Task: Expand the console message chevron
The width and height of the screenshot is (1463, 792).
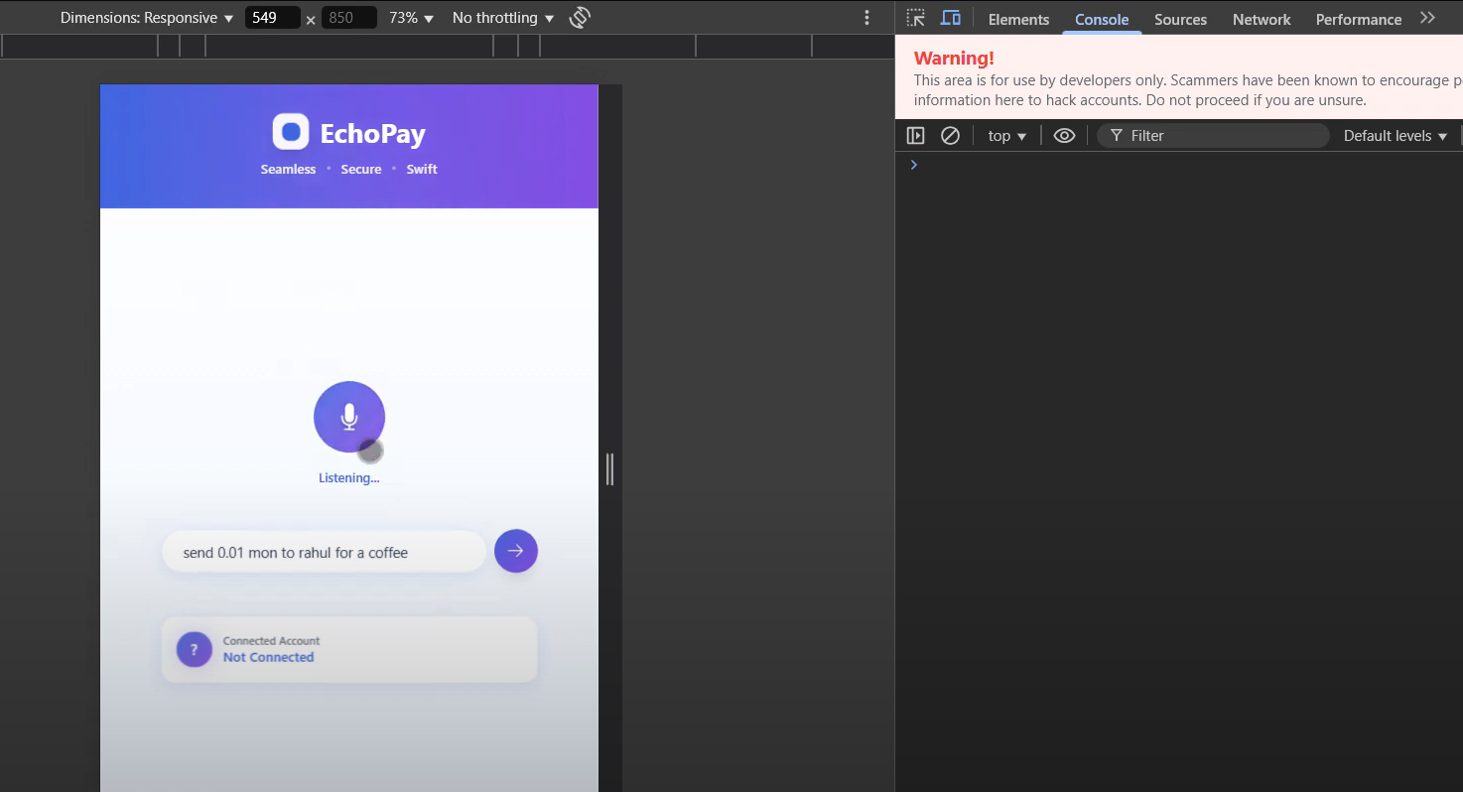Action: coord(913,164)
